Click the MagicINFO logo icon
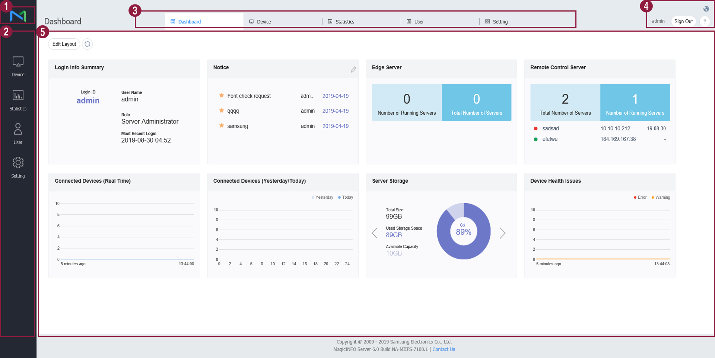Image resolution: width=715 pixels, height=358 pixels. (x=18, y=16)
